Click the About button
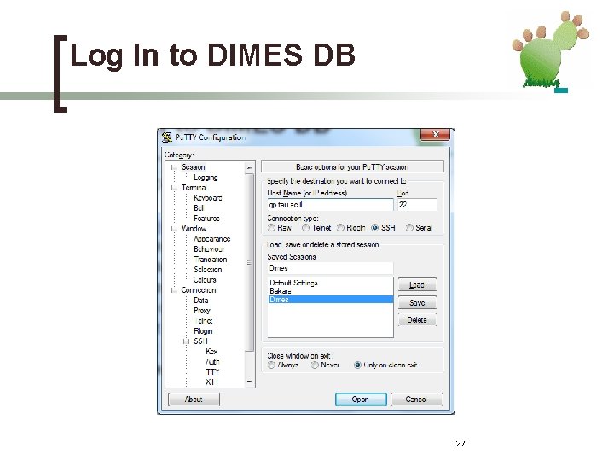The image size is (614, 461). tap(194, 400)
